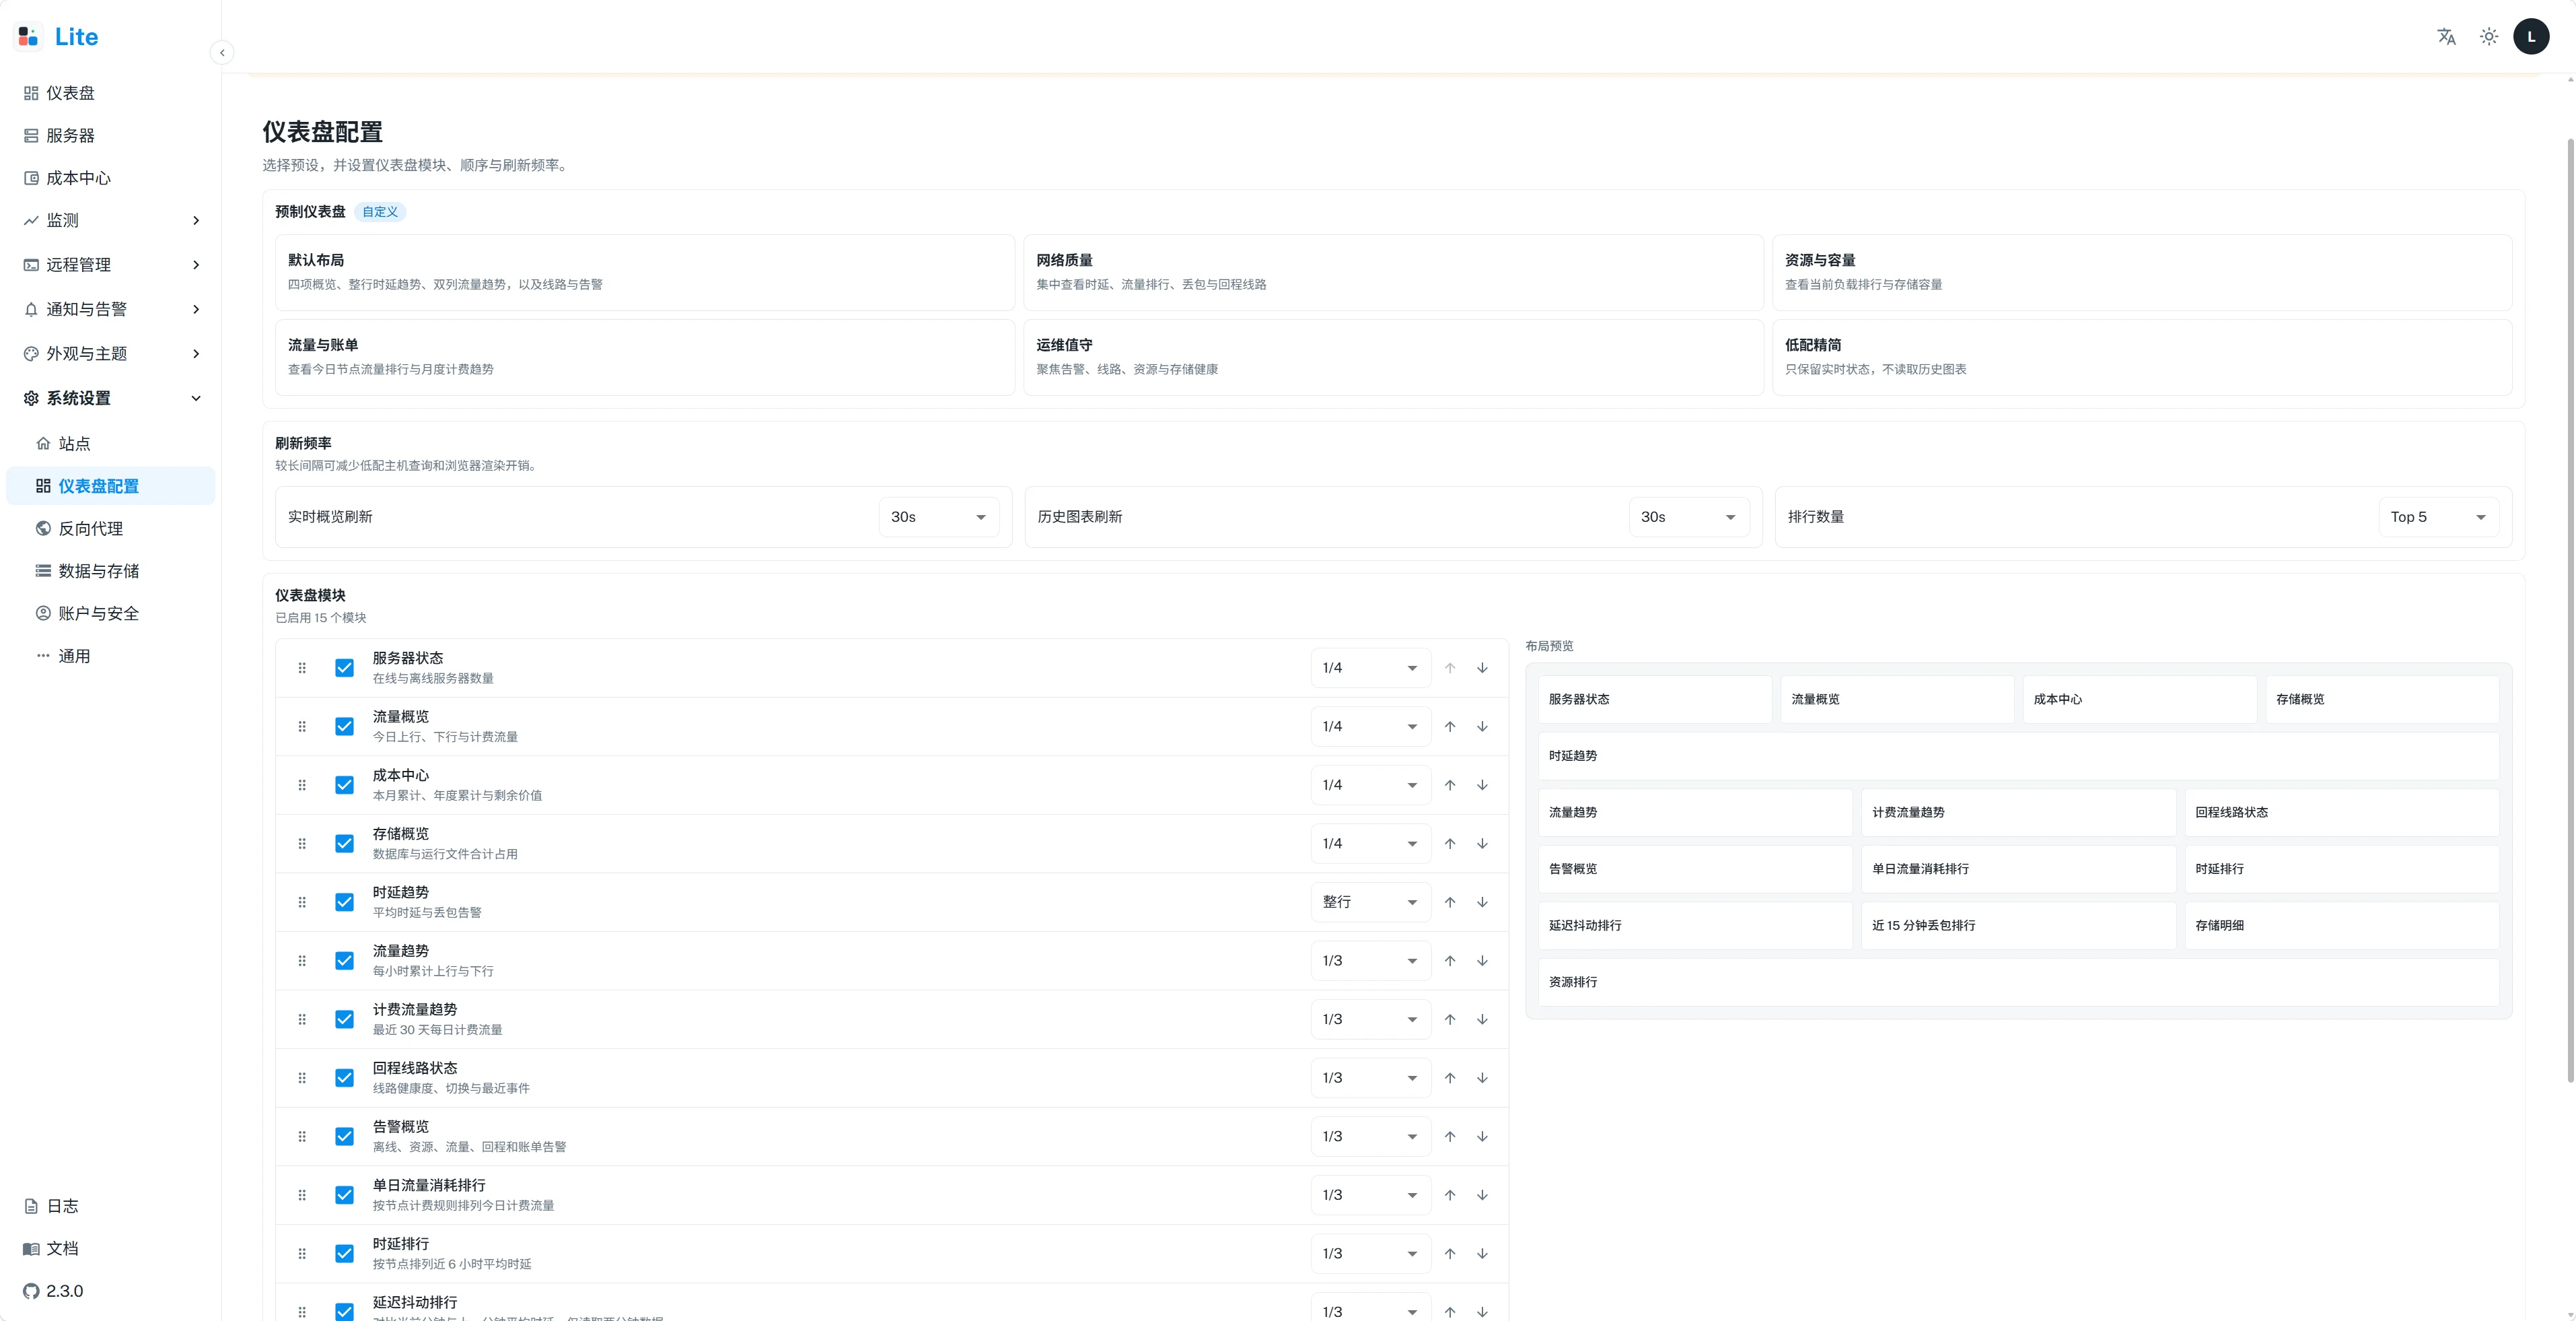Screen dimensions: 2576x1321
Task: Select the 运维值守 preset card
Action: tap(1393, 358)
